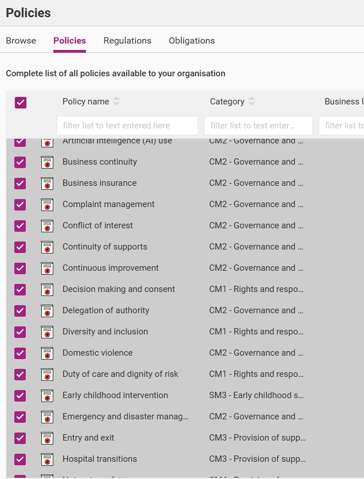Open the Business continuity policy name
364x479 pixels.
(100, 162)
